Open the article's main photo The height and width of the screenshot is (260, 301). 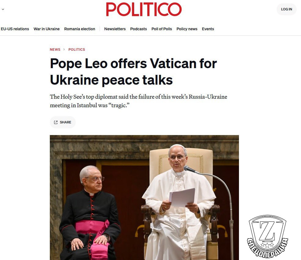pyautogui.click(x=144, y=197)
